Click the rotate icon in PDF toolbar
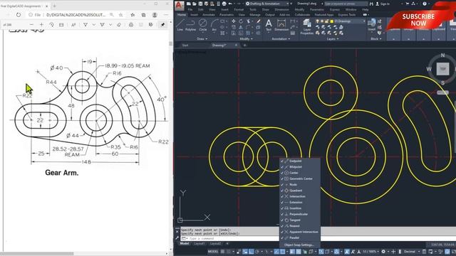The image size is (456, 256). point(51,25)
